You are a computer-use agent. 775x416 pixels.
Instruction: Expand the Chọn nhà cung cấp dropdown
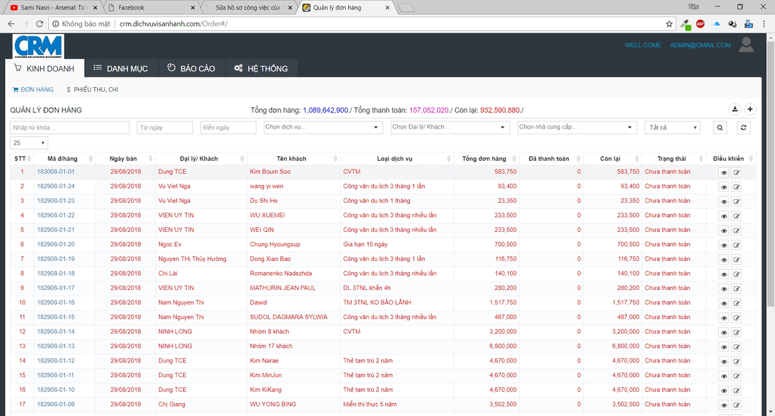click(577, 127)
